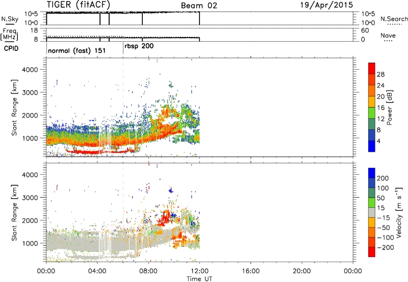Image resolution: width=408 pixels, height=282 pixels.
Task: Click the CPID label
Action: (x=11, y=48)
